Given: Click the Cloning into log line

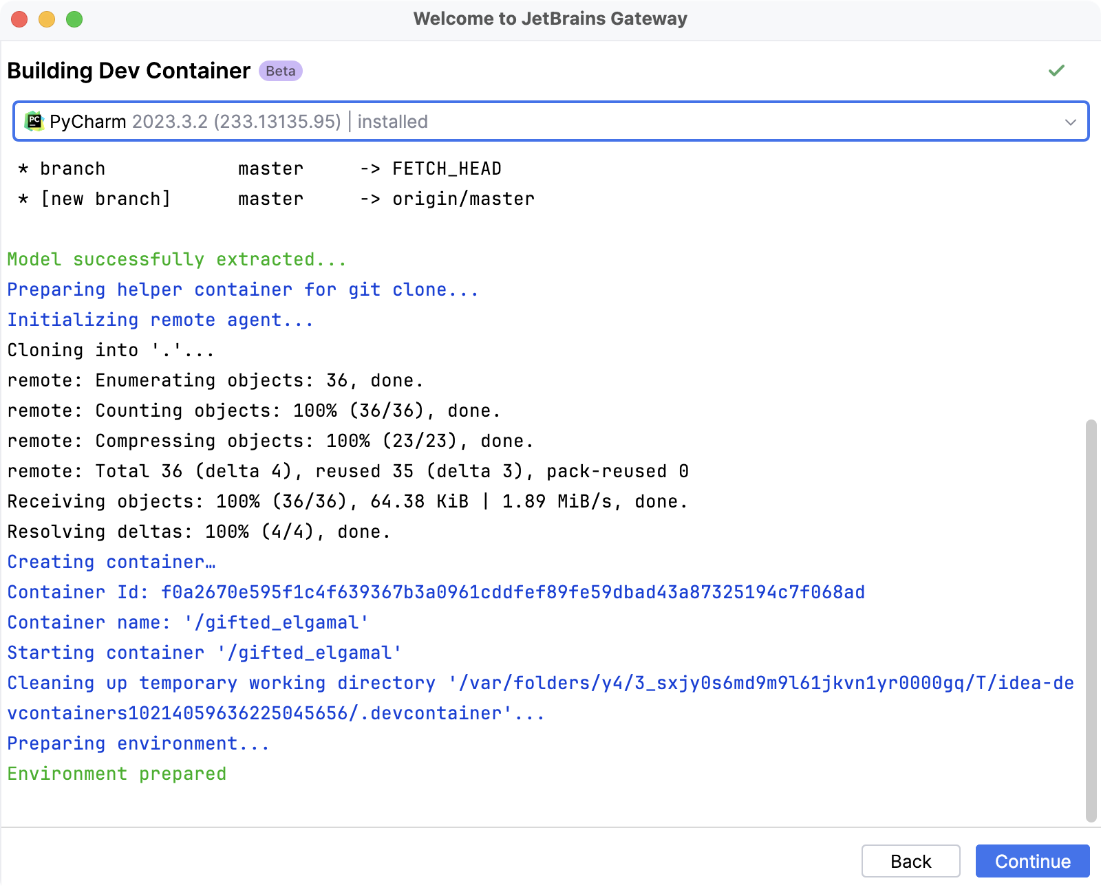Looking at the screenshot, I should pos(110,349).
